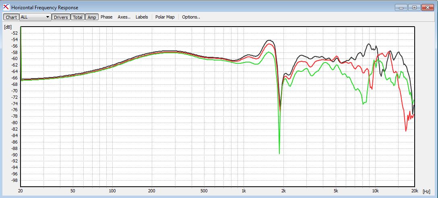Open the ALL selection dropdown

pyautogui.click(x=35, y=17)
